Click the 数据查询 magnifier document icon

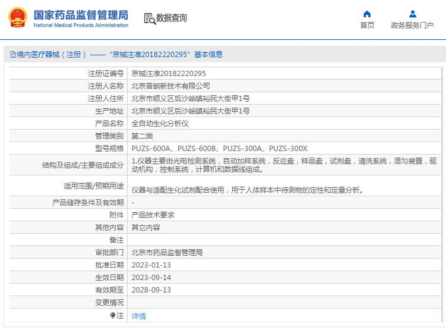click(x=150, y=19)
